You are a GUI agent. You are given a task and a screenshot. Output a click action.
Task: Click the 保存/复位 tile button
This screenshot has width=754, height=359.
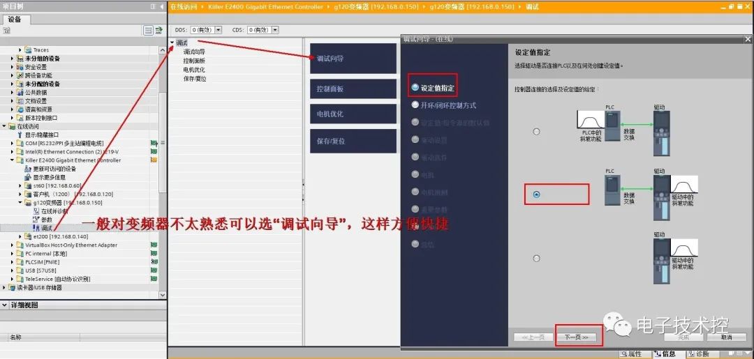pos(353,141)
